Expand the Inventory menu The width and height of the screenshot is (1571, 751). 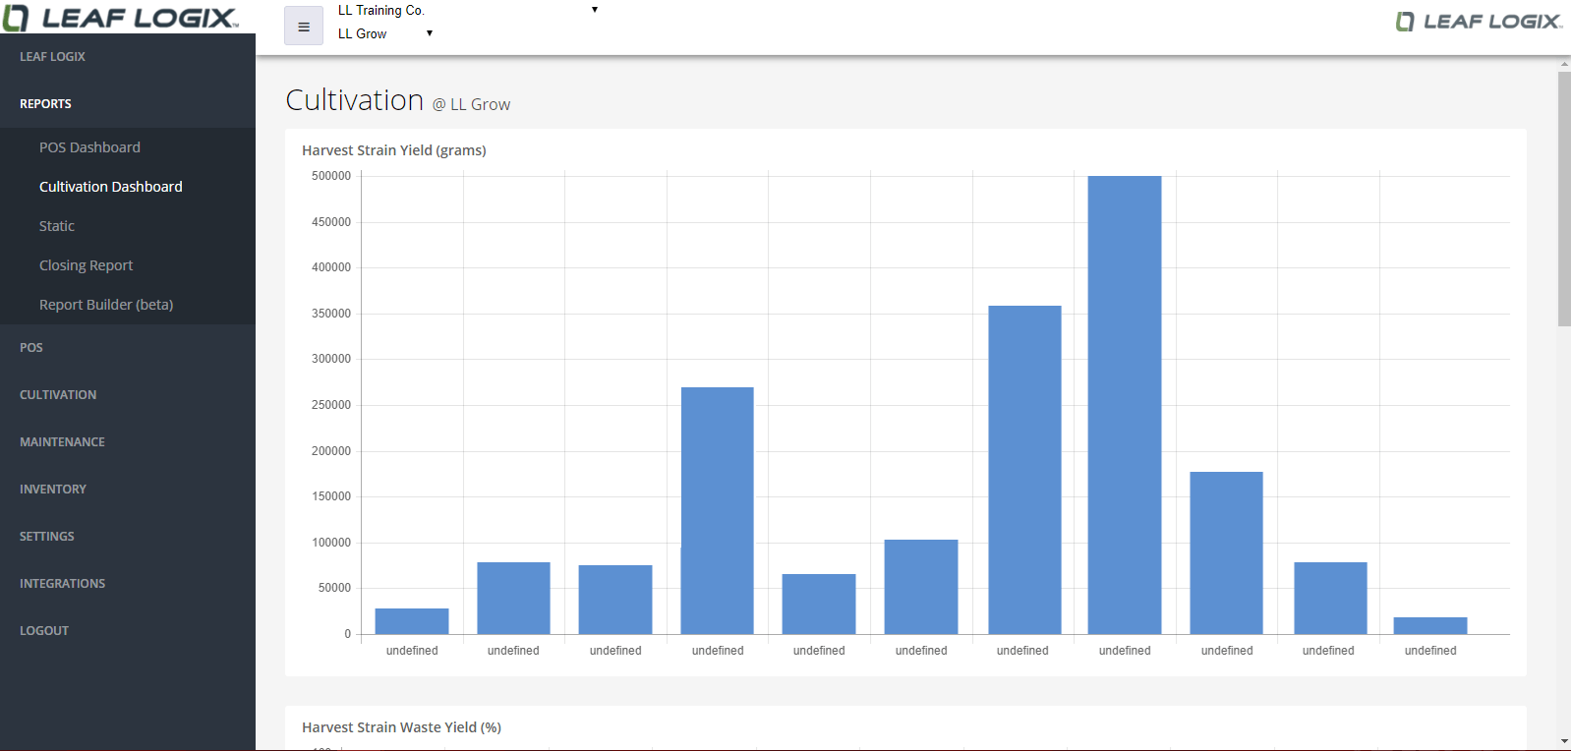pos(53,490)
